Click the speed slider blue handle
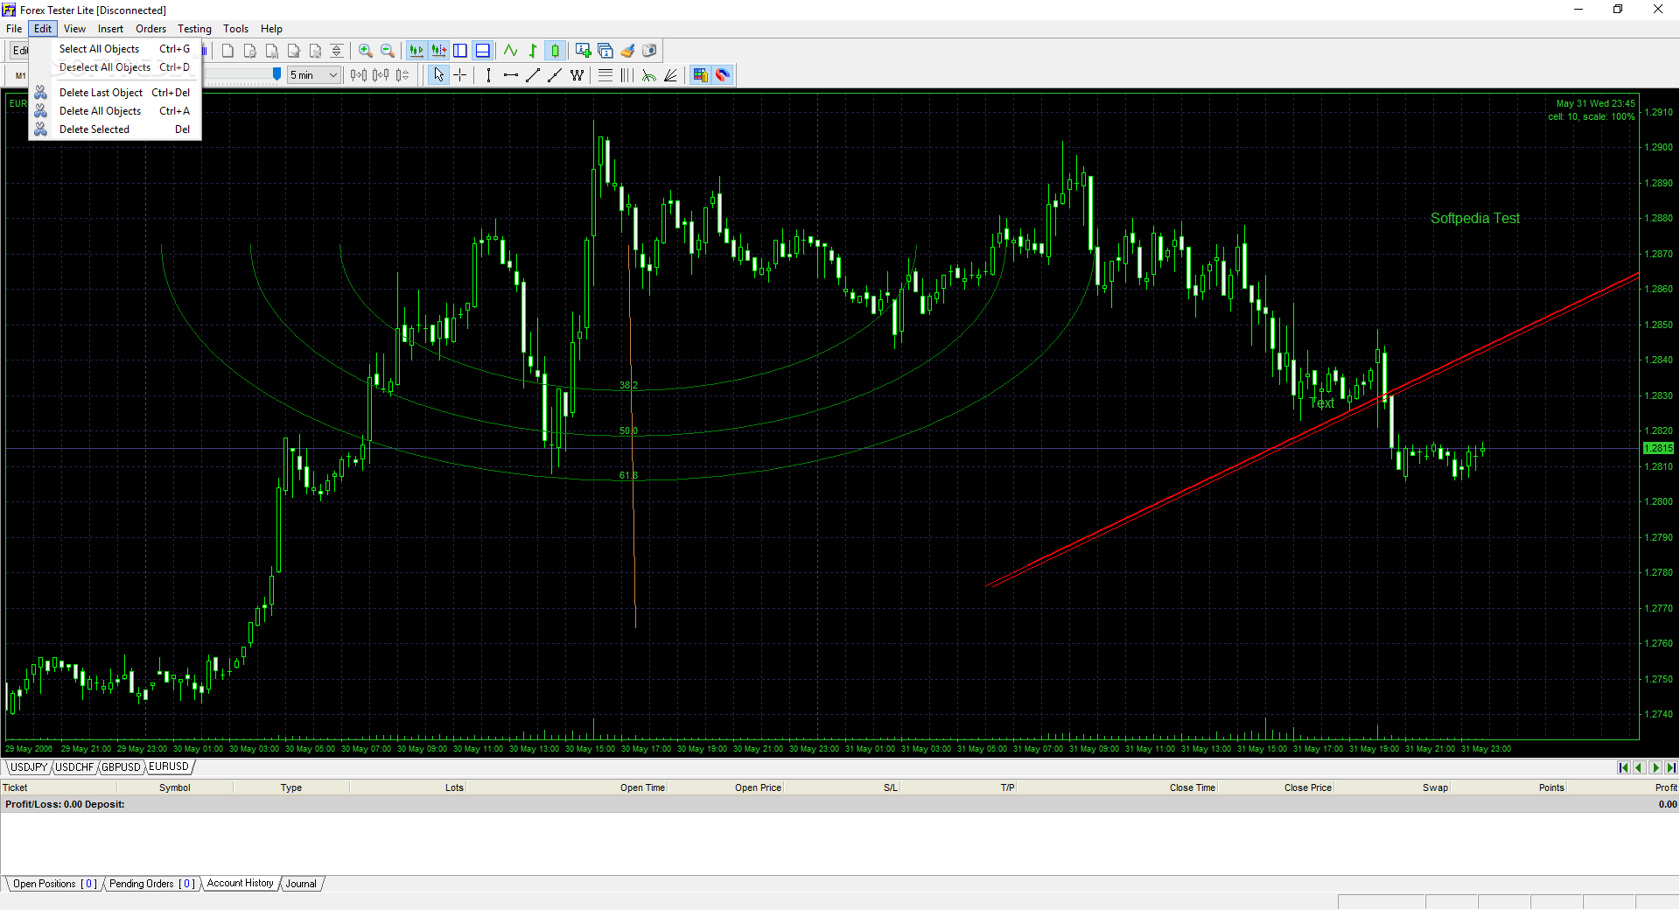 point(276,74)
